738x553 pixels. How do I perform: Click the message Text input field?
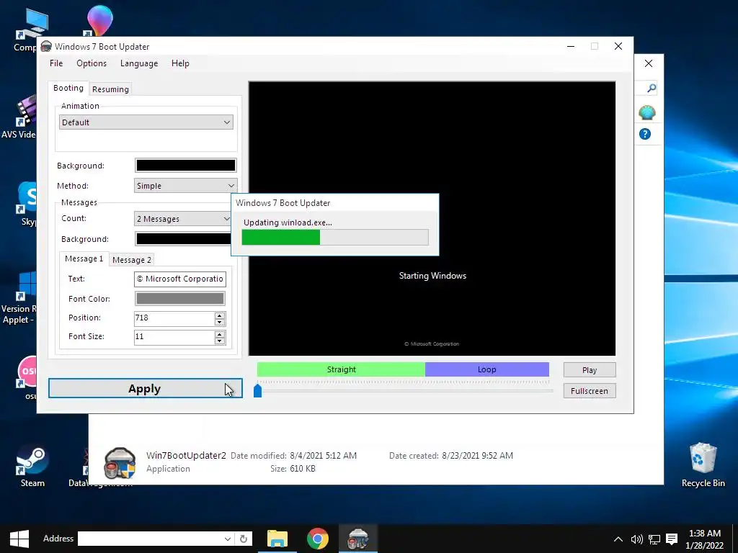click(x=179, y=279)
